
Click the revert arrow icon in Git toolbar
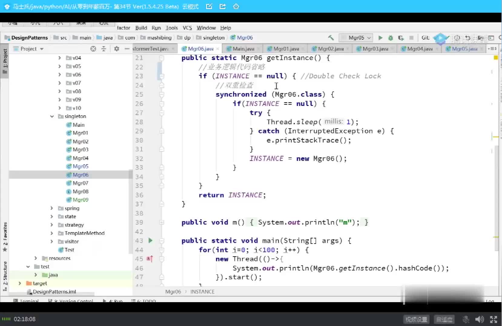pyautogui.click(x=468, y=38)
